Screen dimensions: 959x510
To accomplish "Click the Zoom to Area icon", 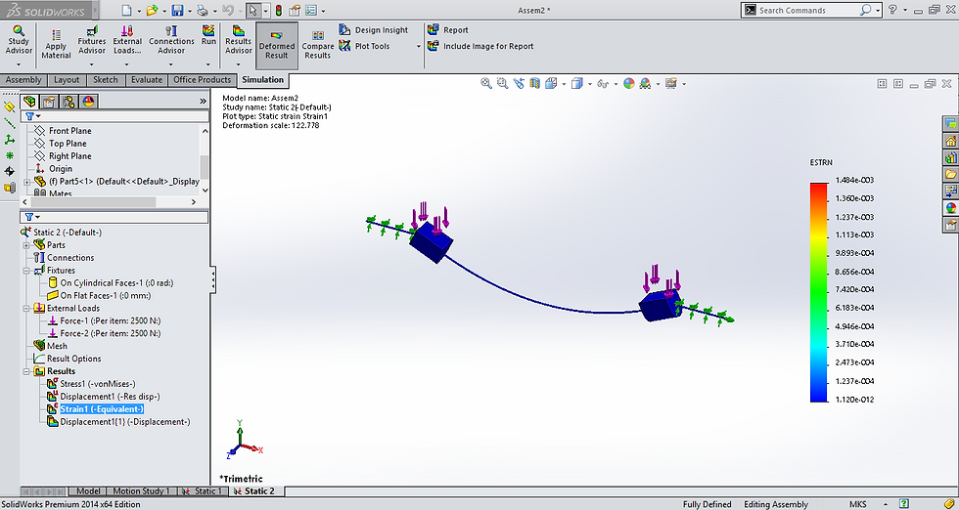I will 503,84.
